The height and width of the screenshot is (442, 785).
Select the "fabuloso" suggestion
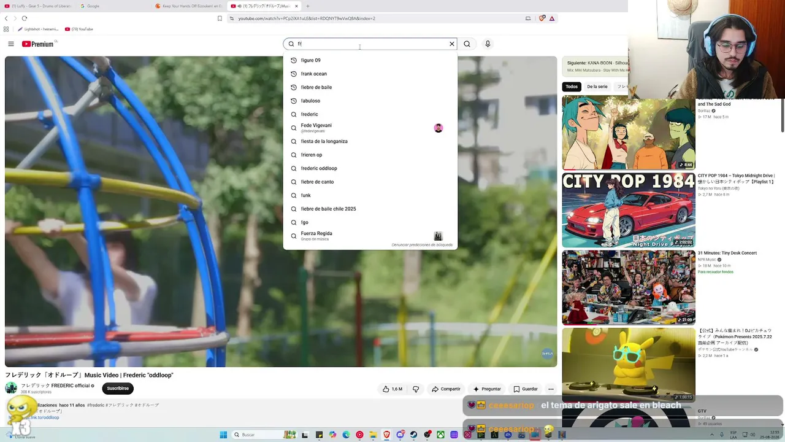(370, 101)
